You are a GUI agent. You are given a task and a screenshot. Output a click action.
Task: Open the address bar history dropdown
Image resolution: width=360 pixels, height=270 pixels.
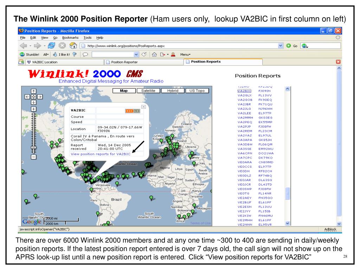[x=280, y=46]
